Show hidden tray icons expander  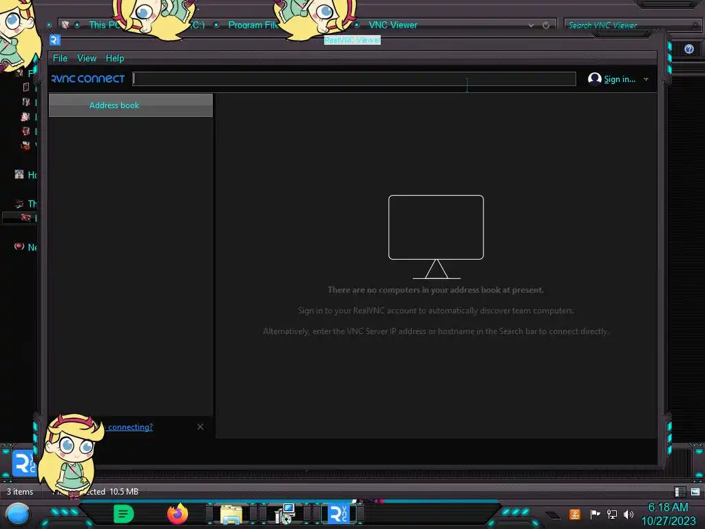[553, 515]
